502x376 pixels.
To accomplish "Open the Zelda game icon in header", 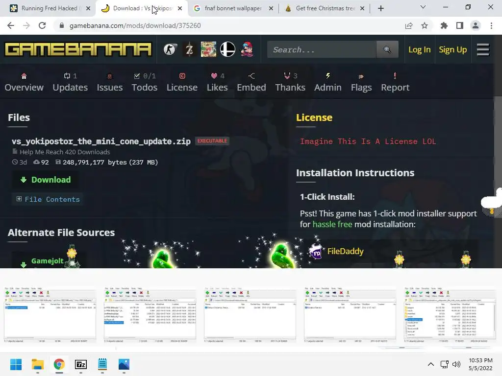I will coord(189,49).
